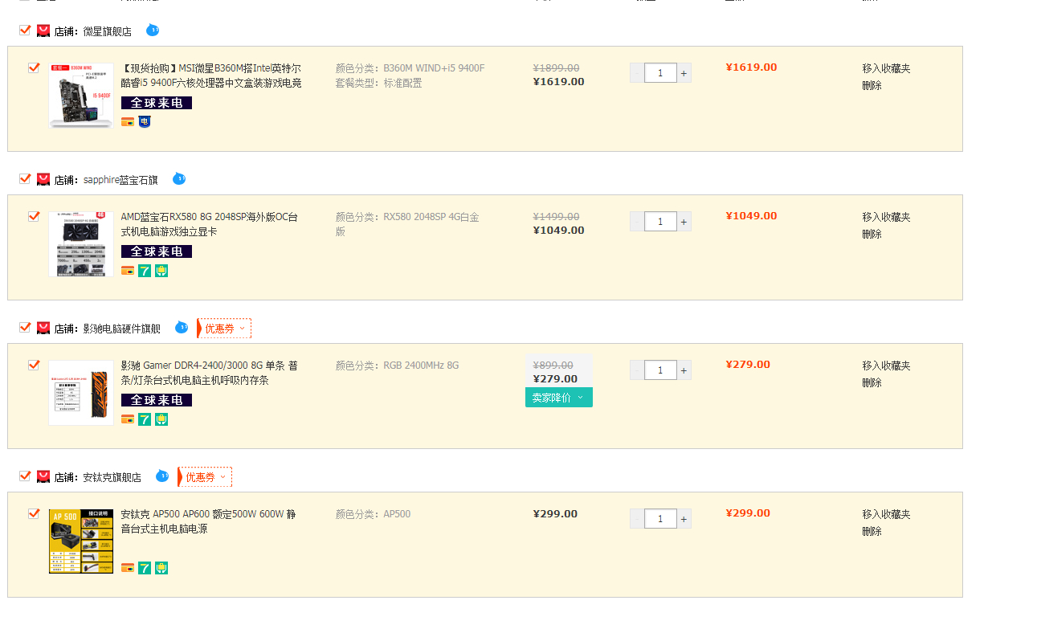Delete the 安钛克 AP500 item
Viewport: 1037px width, 625px height.
click(872, 531)
